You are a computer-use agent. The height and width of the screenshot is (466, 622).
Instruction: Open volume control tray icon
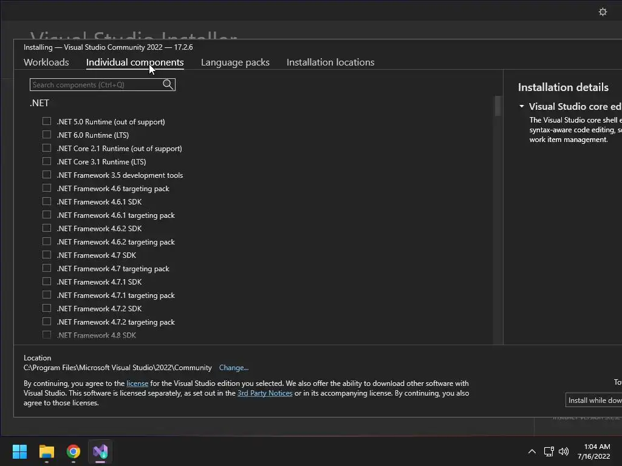click(x=564, y=451)
